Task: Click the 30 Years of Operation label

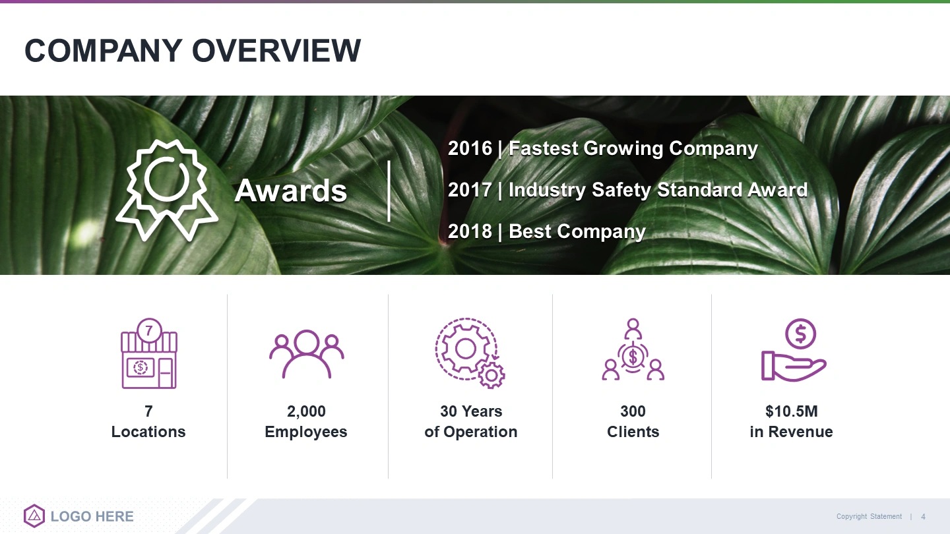Action: point(471,422)
